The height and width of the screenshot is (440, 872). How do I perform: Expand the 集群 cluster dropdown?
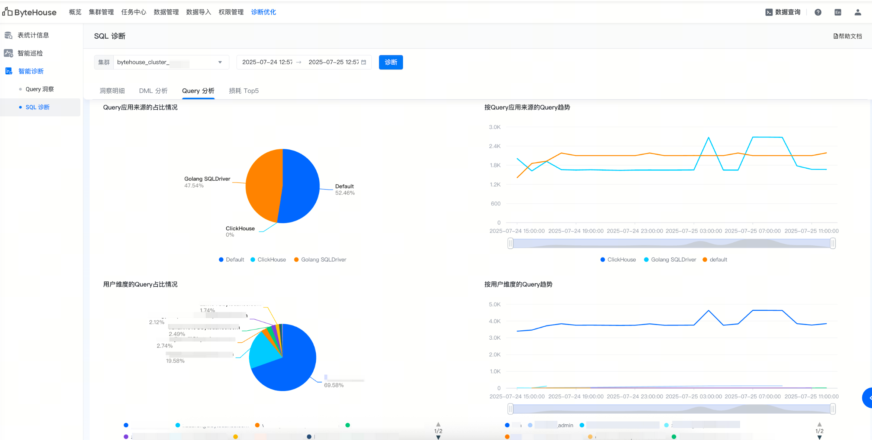tap(220, 62)
